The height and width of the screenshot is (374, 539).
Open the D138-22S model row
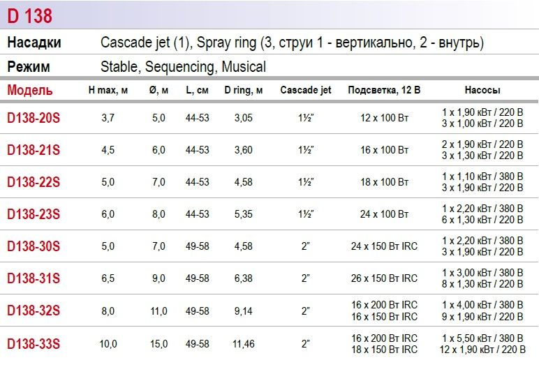pos(34,182)
